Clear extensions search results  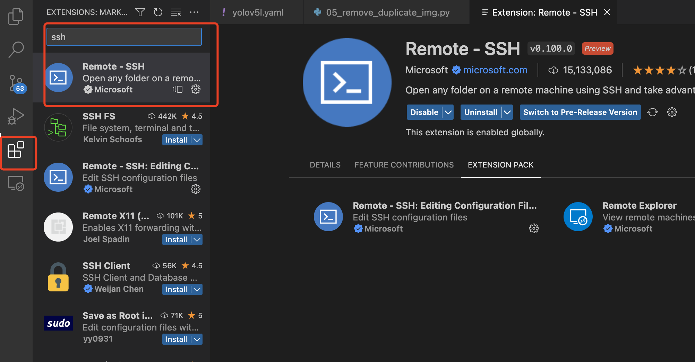coord(176,12)
